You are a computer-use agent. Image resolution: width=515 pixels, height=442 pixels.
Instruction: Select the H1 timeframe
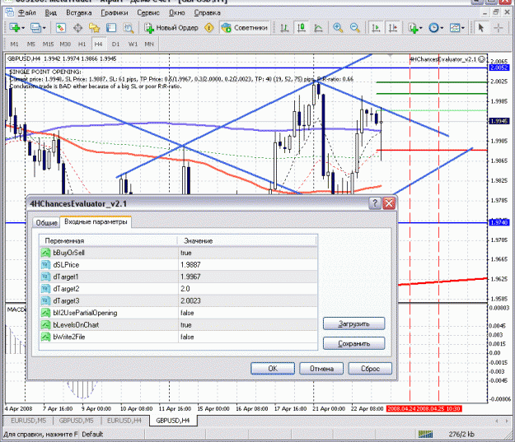[82, 44]
